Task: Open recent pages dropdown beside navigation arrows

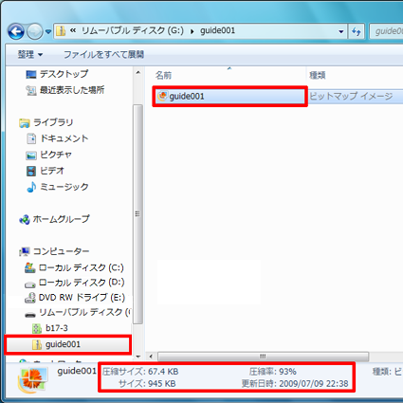Action: pos(48,31)
